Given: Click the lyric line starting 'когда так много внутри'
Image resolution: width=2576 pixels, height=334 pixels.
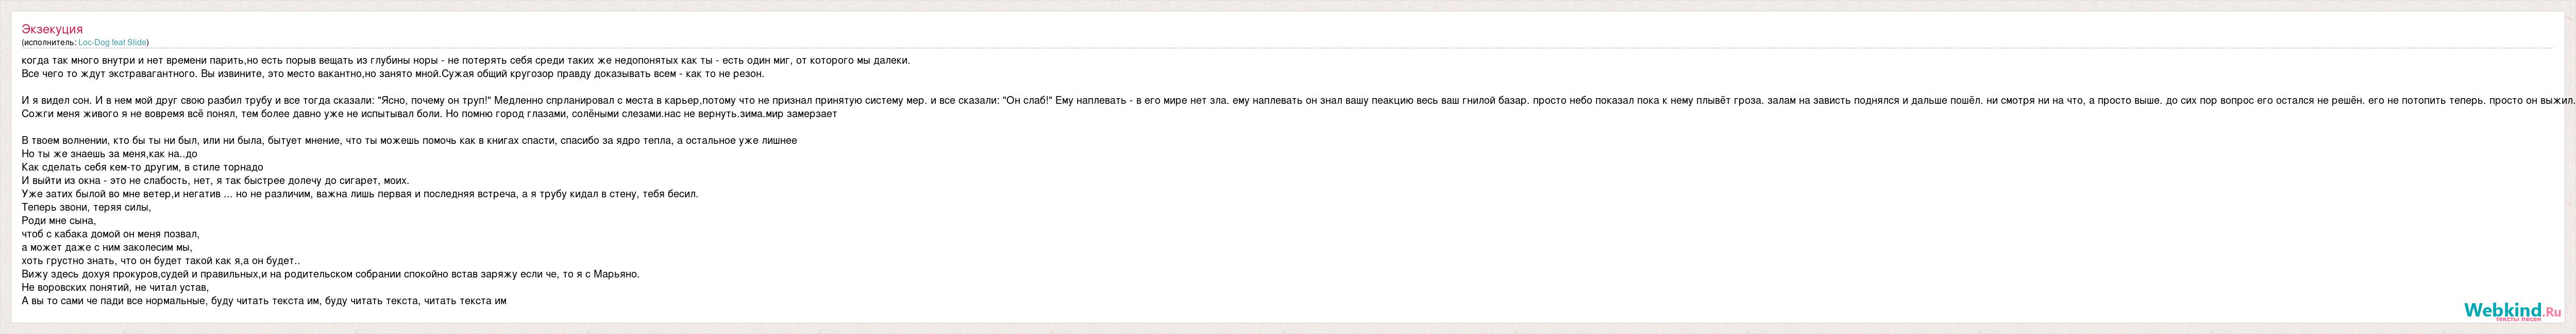Looking at the screenshot, I should point(466,60).
